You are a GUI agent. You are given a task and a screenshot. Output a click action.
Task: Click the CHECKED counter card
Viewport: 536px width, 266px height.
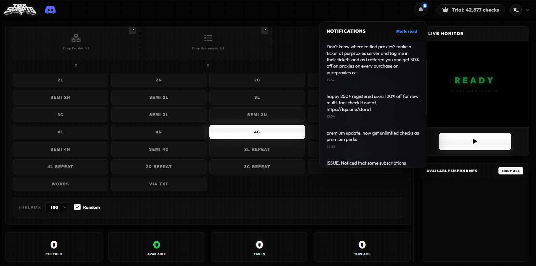click(x=54, y=247)
